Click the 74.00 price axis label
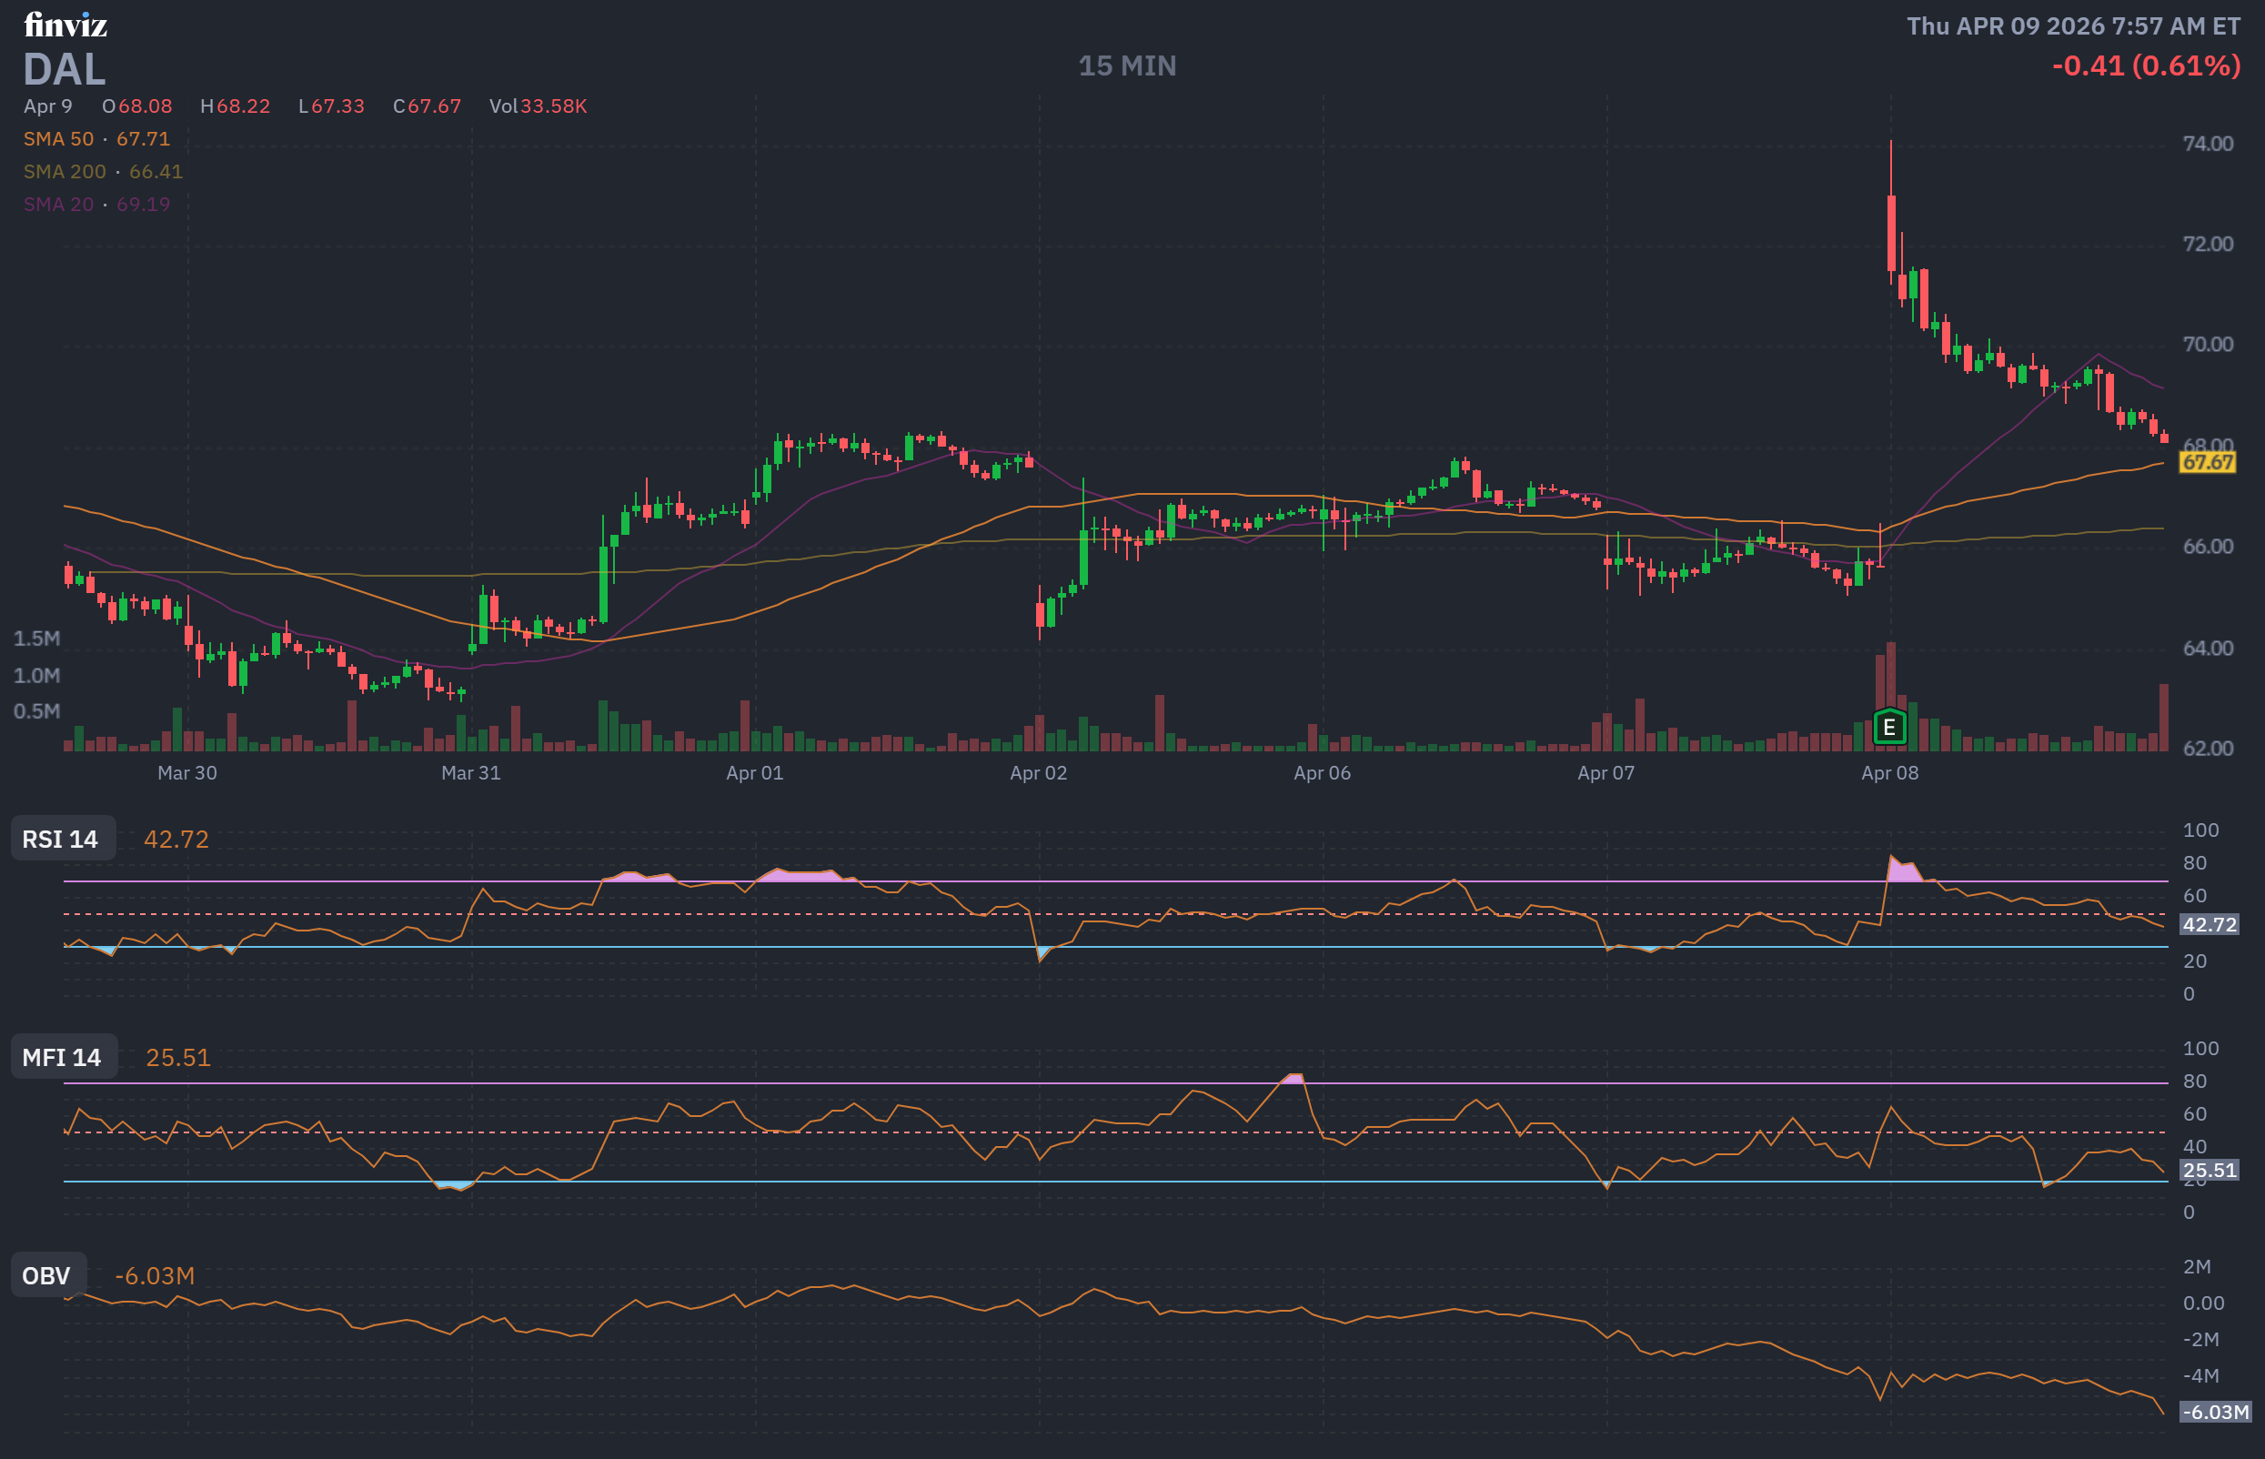This screenshot has width=2265, height=1459. 2207,144
